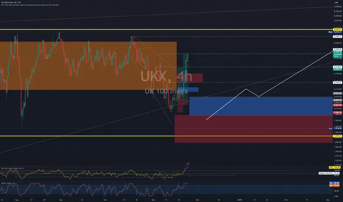Screen dimensions: 343x202
Task: Click the green 8,298.26 last price label
Action: click(x=337, y=52)
